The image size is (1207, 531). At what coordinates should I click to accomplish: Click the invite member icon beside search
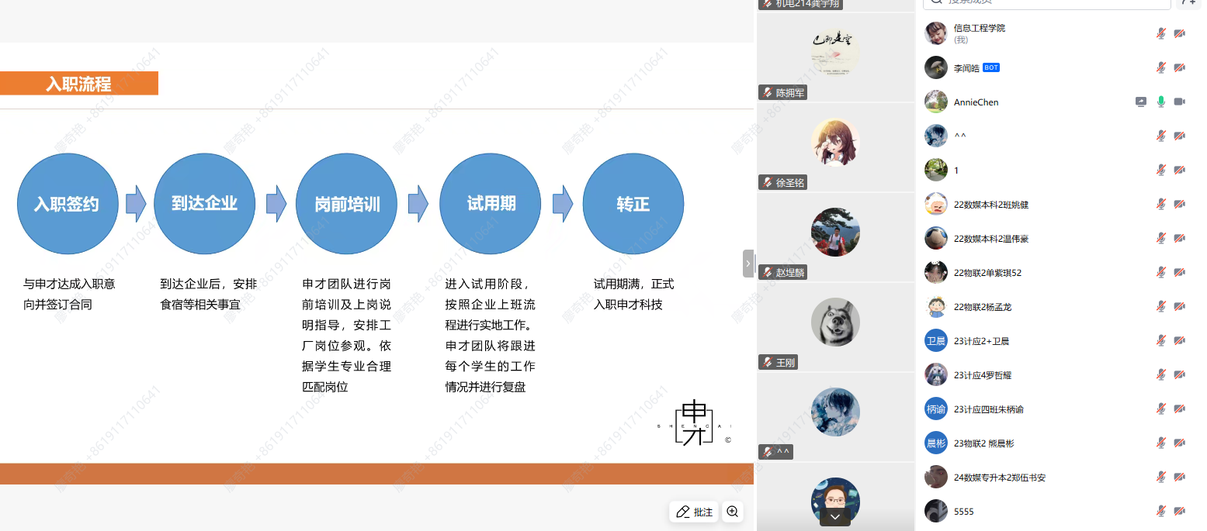(1188, 2)
